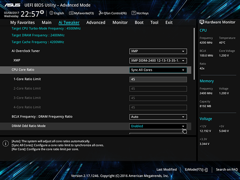Click the settings gear beside the clock

pyautogui.click(x=42, y=12)
